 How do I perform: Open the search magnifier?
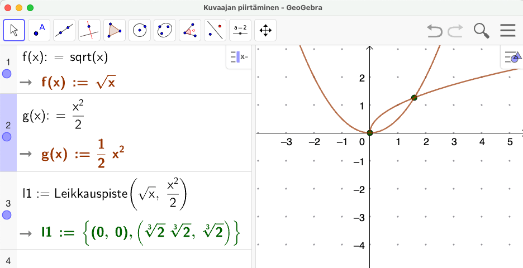481,30
